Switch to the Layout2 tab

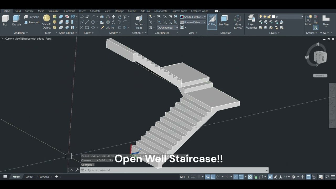pos(44,177)
